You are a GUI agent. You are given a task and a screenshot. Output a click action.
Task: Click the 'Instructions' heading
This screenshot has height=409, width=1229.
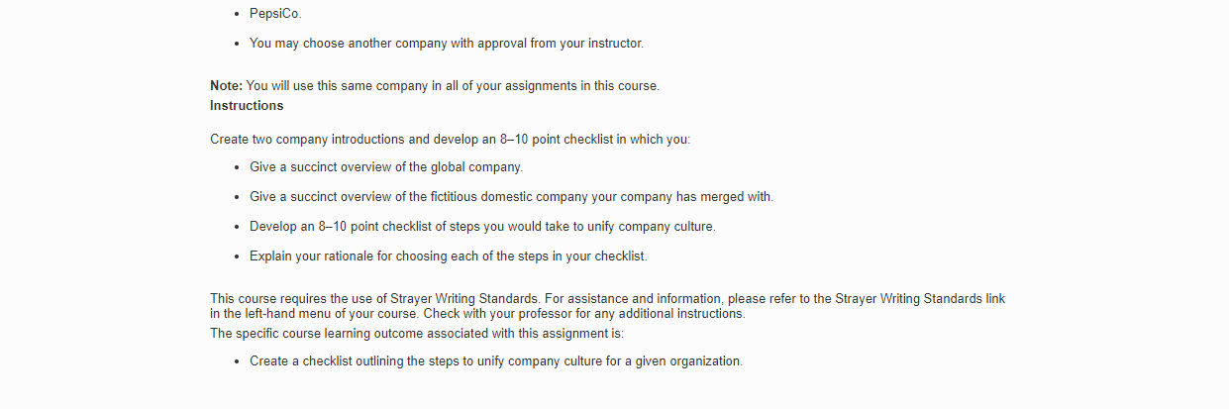tap(247, 105)
